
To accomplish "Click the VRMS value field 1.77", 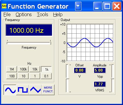I will [100, 84].
